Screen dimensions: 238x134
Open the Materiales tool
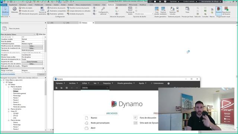(15, 10)
